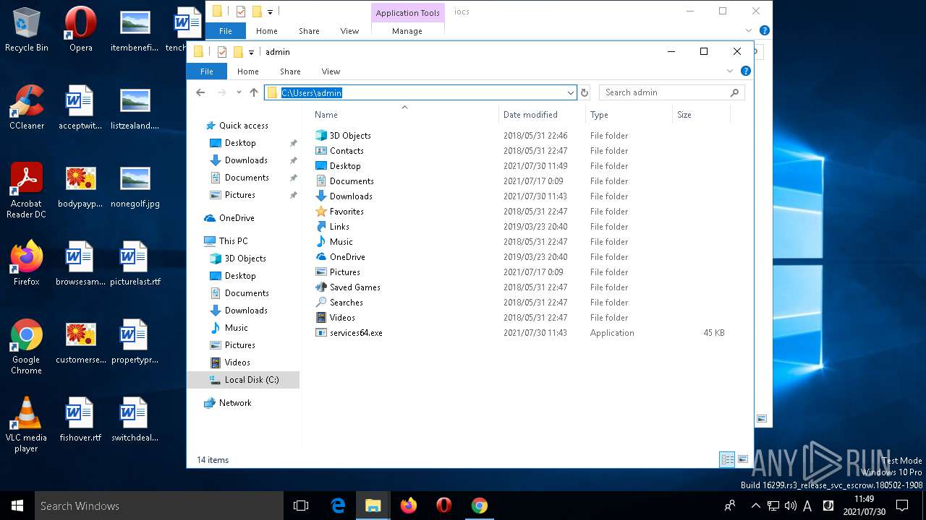The height and width of the screenshot is (520, 926).
Task: Select This PC in navigation pane
Action: (233, 241)
